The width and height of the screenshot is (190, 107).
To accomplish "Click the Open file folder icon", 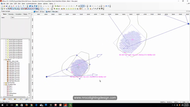I will pyautogui.click(x=4, y=6).
